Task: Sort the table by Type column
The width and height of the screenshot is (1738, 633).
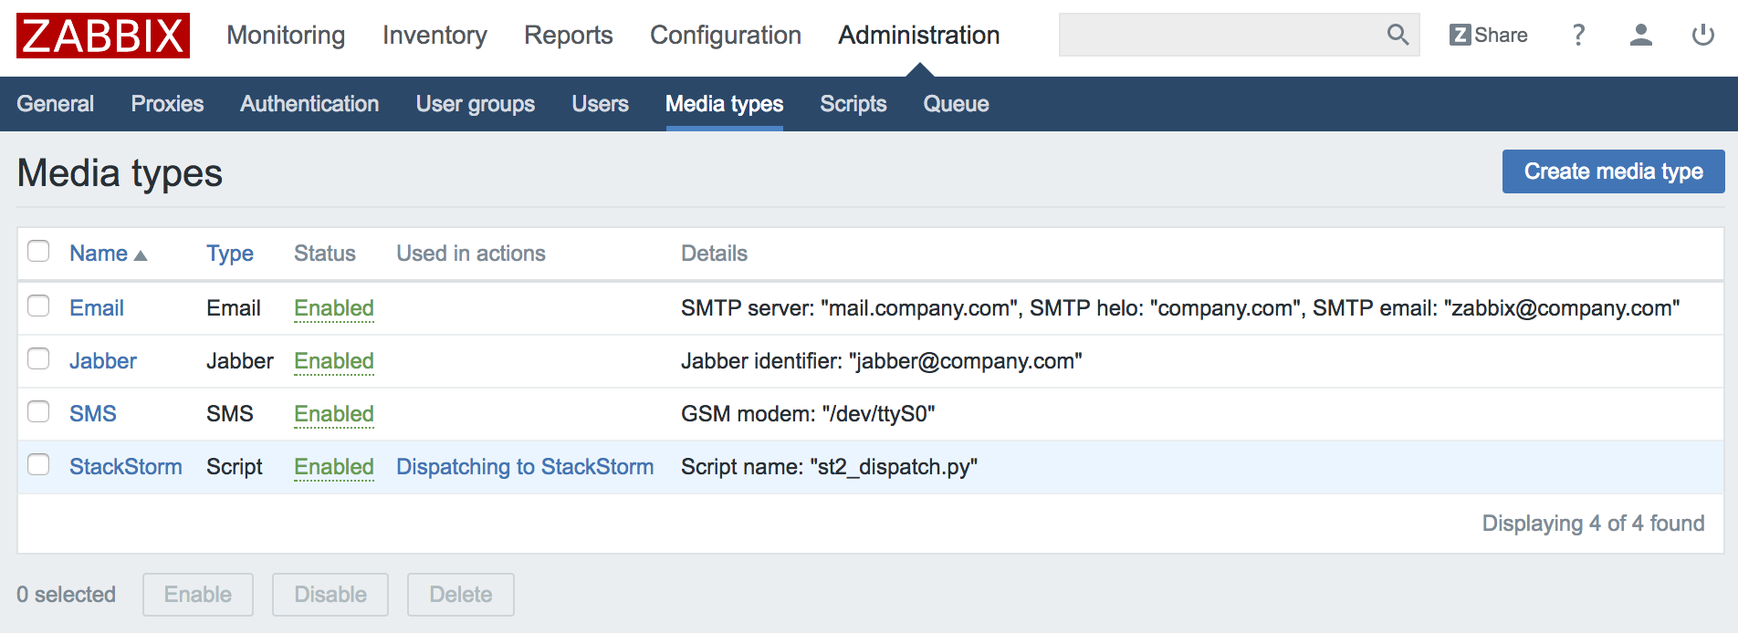Action: (230, 254)
